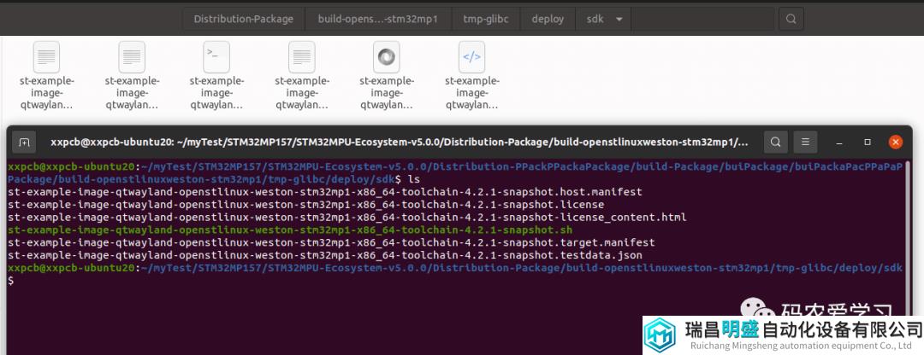Screen dimensions: 924x355
Task: Select the fourth text document file icon
Action: pos(302,57)
